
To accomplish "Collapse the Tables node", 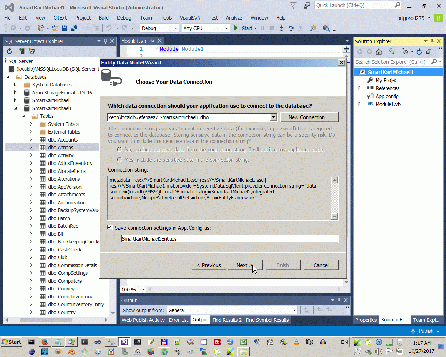I will [x=23, y=116].
